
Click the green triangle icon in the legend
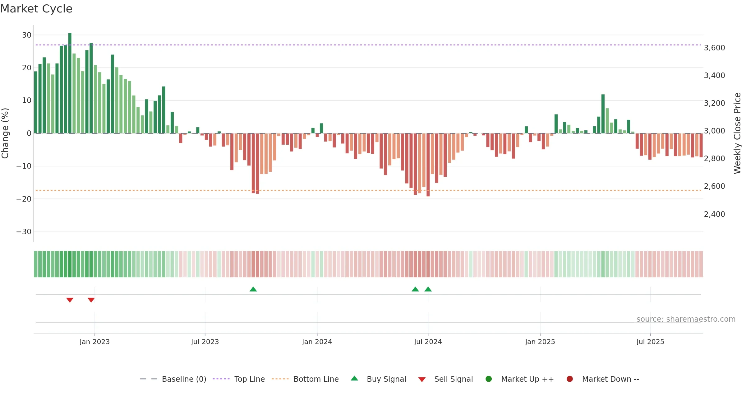pyautogui.click(x=354, y=378)
